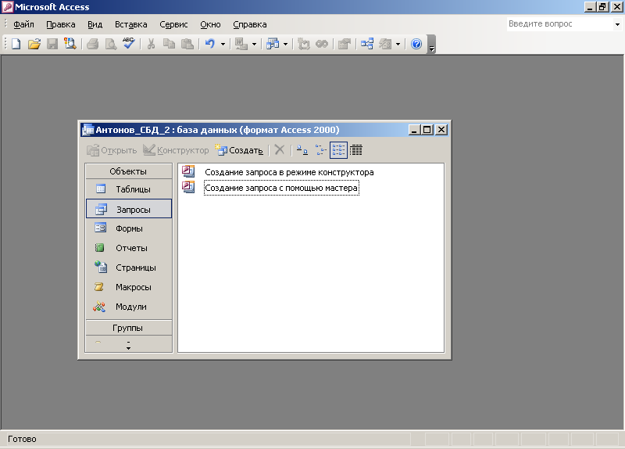Click the Office Links icon
The height and width of the screenshot is (449, 625).
click(x=241, y=44)
